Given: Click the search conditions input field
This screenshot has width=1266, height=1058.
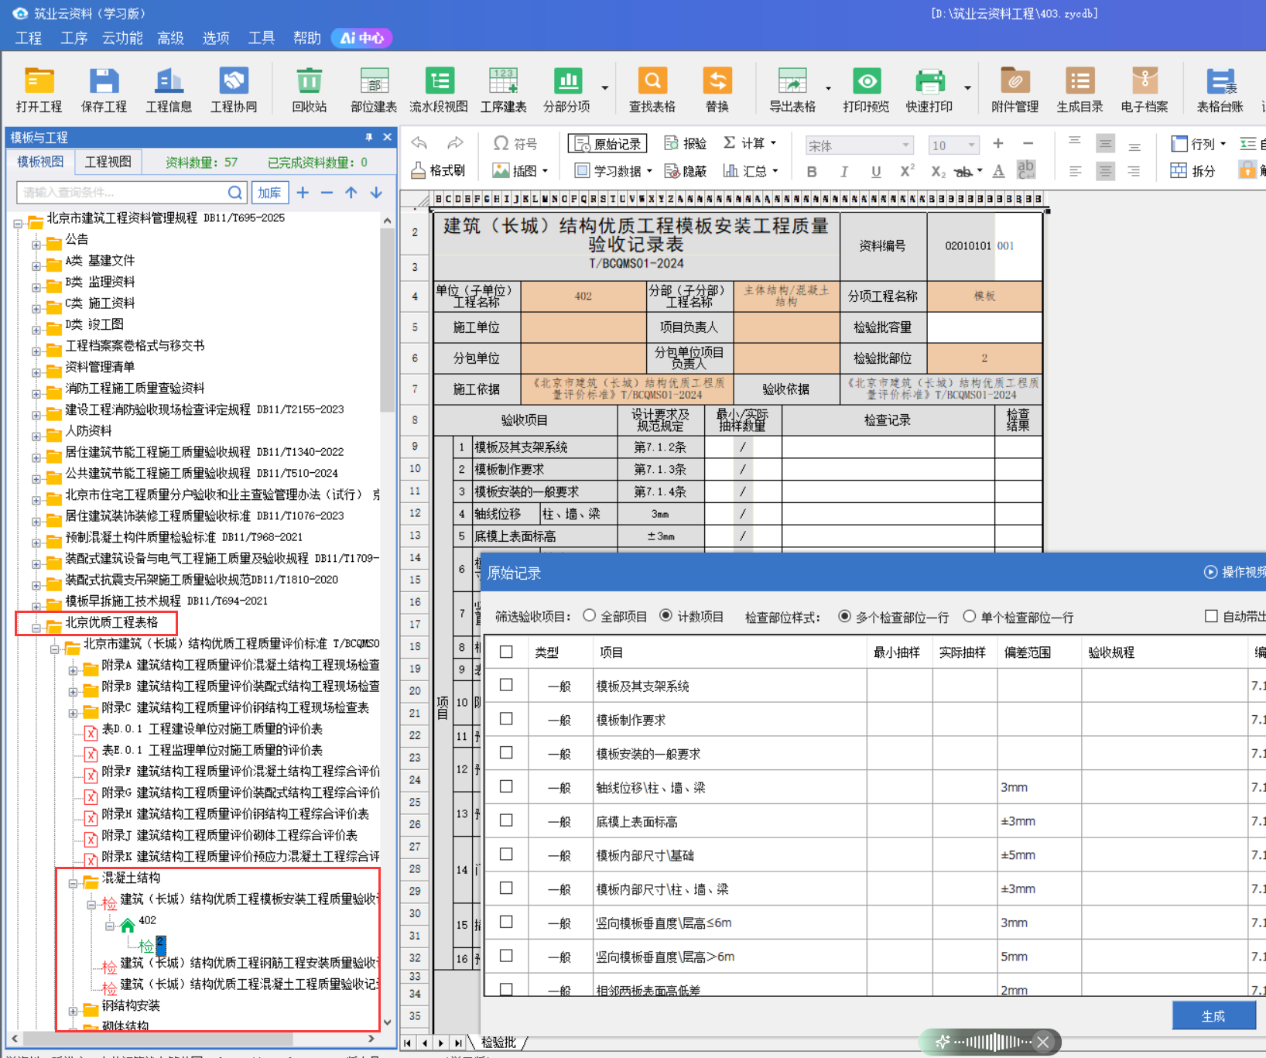Looking at the screenshot, I should tap(124, 193).
